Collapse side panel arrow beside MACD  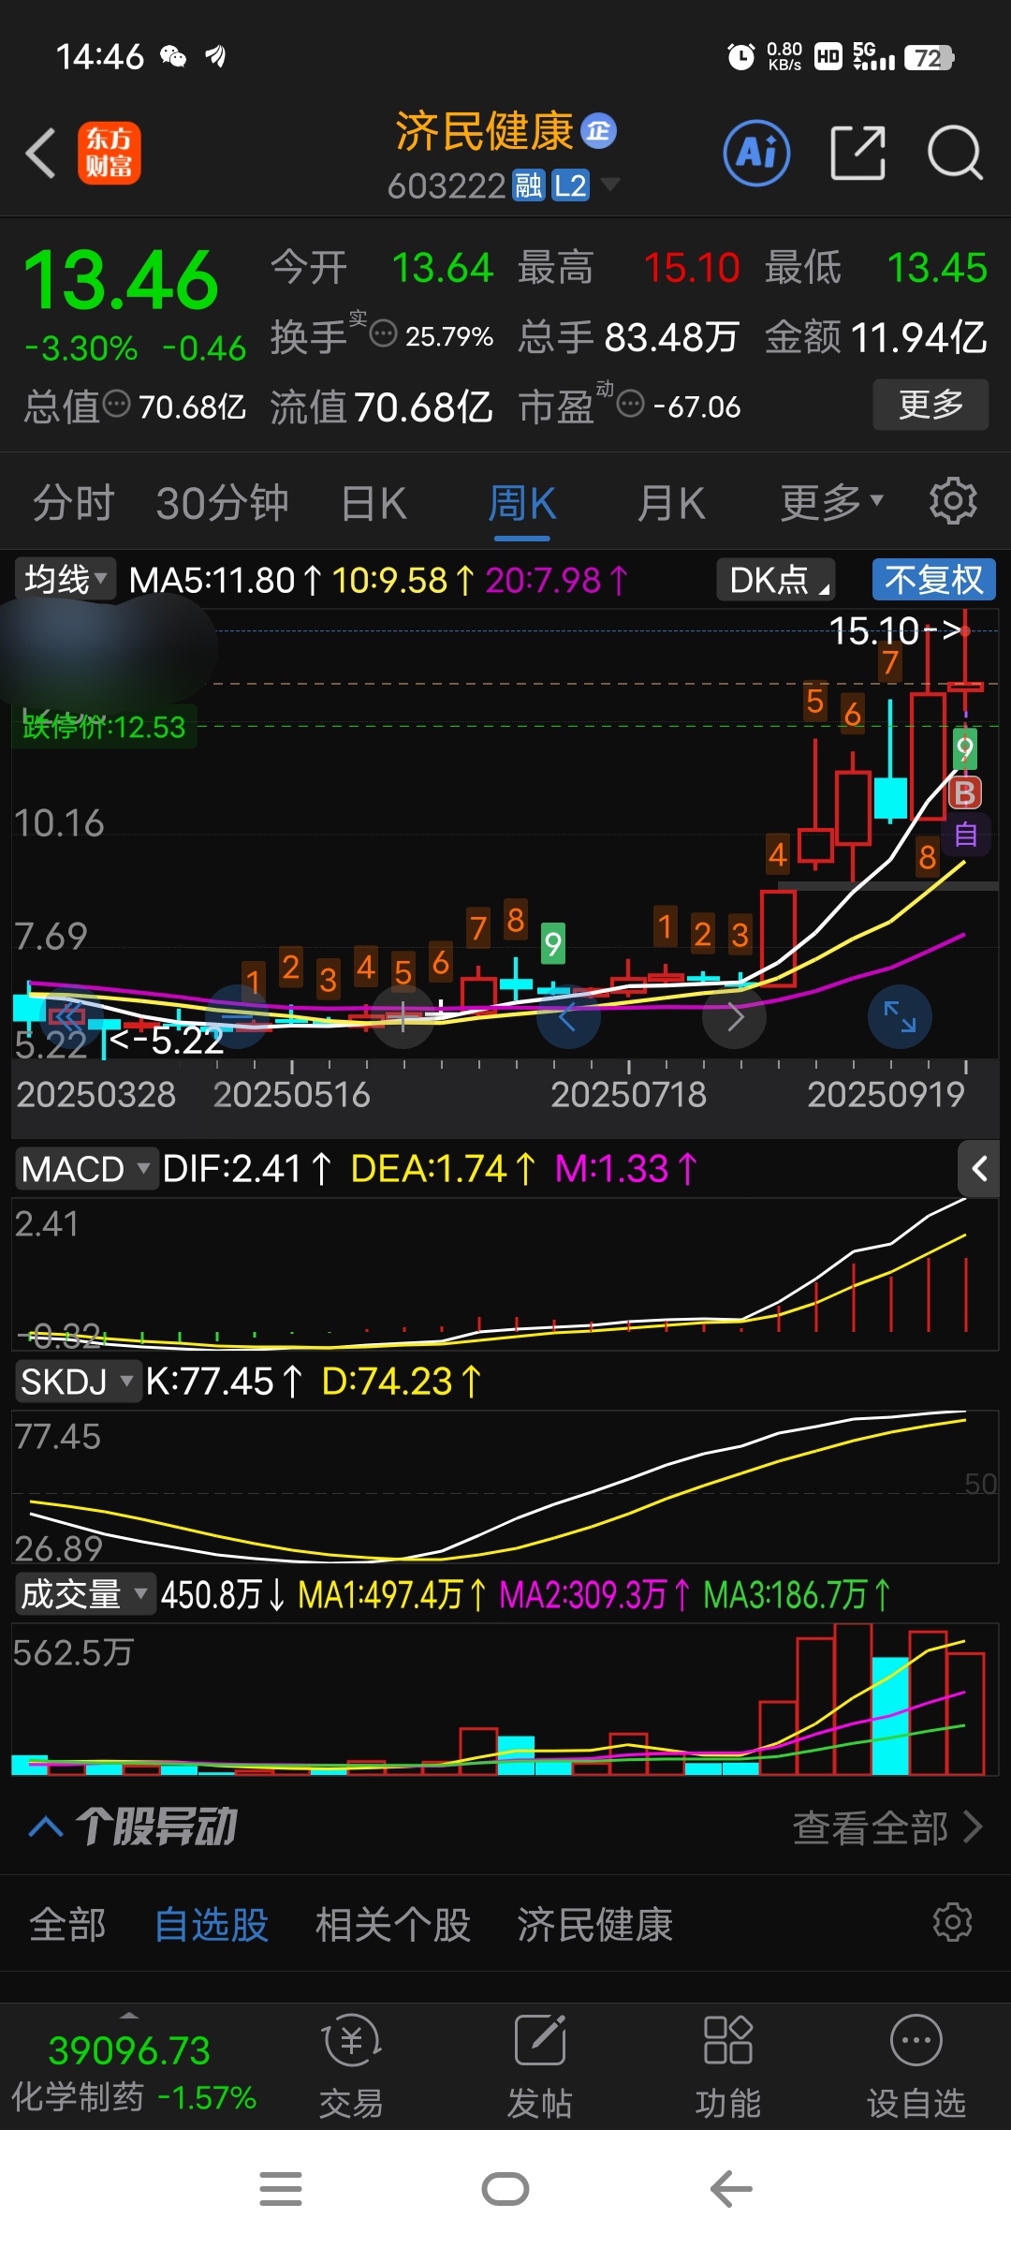[x=979, y=1169]
